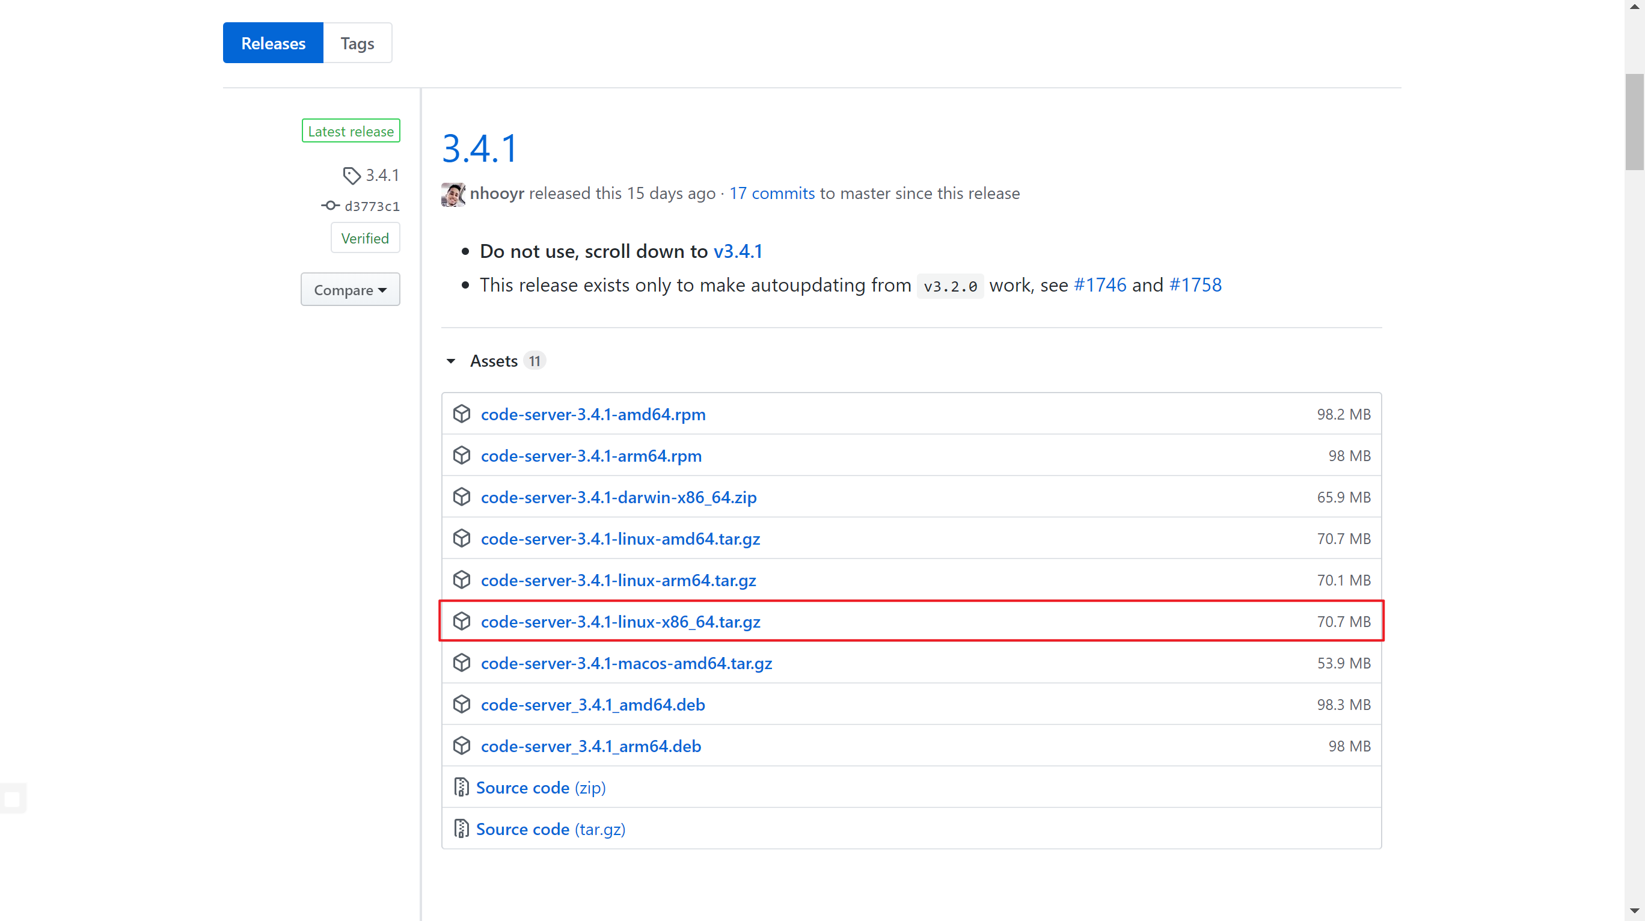Click the Verified badge button
This screenshot has width=1645, height=921.
tap(364, 238)
